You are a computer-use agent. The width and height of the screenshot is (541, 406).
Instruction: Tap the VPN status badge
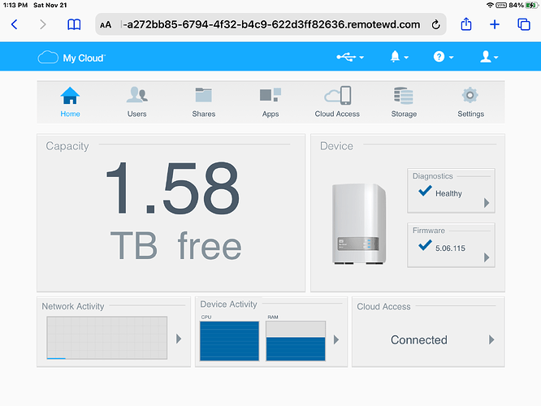[501, 5]
